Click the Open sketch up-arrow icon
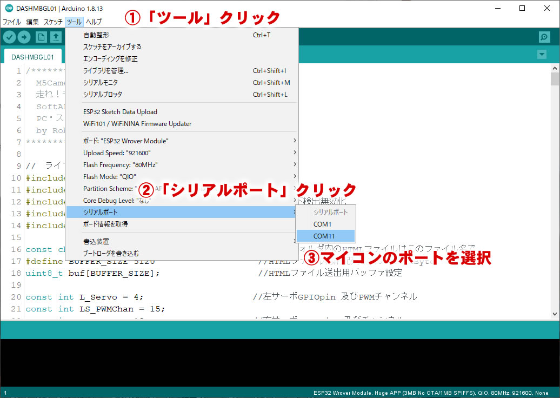Screen dimensions: 560x398 pyautogui.click(x=56, y=37)
